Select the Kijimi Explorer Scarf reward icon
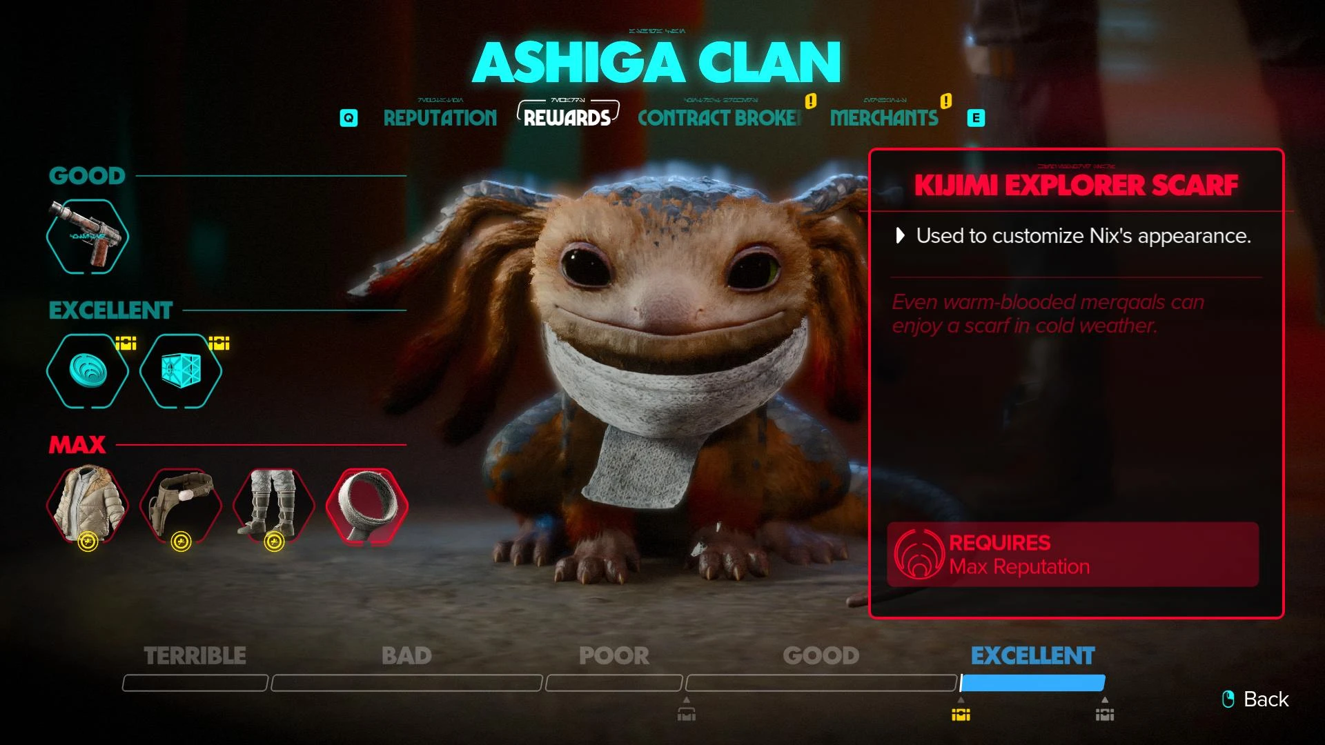Viewport: 1325px width, 745px height. [x=367, y=506]
